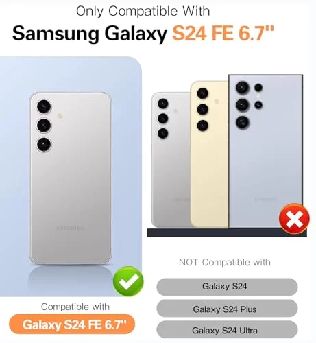Select the orange Galaxy S24 FE 6.7" badge
The image size is (316, 343).
click(x=72, y=324)
